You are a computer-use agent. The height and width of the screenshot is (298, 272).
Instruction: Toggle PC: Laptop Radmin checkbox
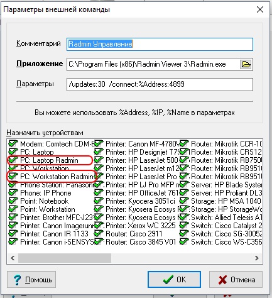(x=13, y=160)
